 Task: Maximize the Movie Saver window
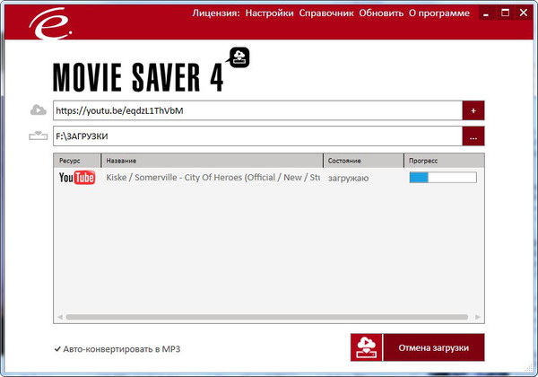(x=505, y=13)
